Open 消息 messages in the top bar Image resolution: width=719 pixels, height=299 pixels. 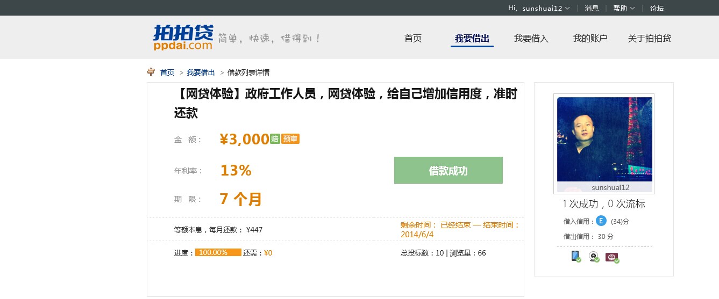[x=592, y=8]
